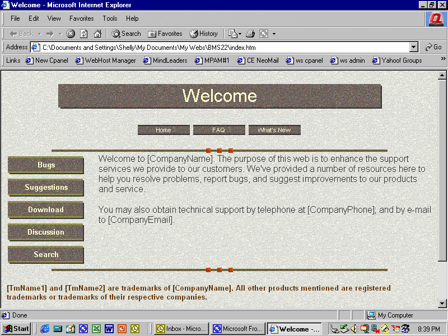Image resolution: width=448 pixels, height=336 pixels.
Task: Open the Edit menu
Action: (x=34, y=18)
